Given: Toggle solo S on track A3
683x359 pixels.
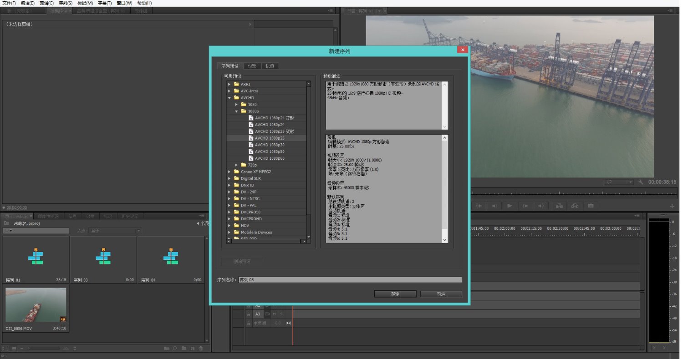Looking at the screenshot, I should tap(281, 314).
